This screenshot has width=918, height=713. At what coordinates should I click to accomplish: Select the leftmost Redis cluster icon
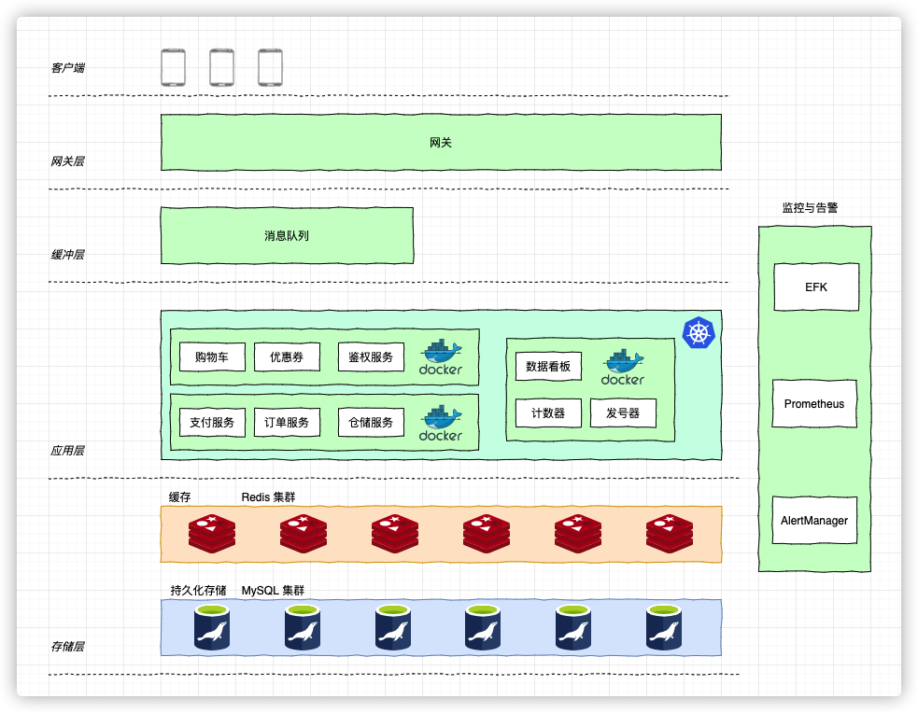tap(212, 534)
